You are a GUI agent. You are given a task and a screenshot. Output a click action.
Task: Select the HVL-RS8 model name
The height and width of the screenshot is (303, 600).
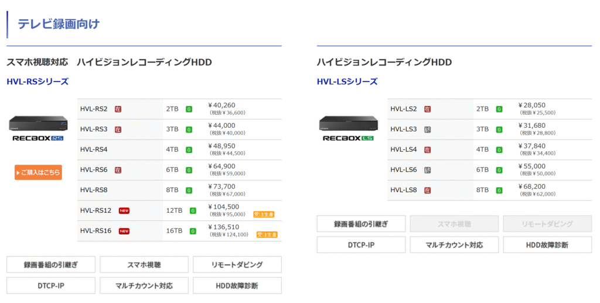pyautogui.click(x=94, y=190)
